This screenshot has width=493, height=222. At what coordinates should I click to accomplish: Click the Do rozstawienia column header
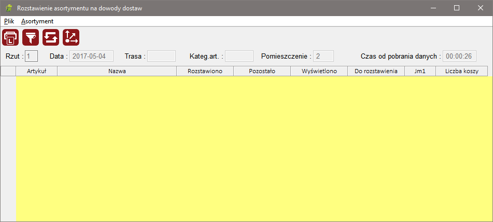[x=376, y=71]
